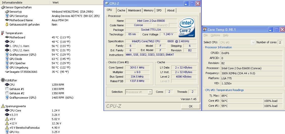Click the Temperaturen thermometer icon
Viewport: 285px width, 134px height.
tap(3, 33)
